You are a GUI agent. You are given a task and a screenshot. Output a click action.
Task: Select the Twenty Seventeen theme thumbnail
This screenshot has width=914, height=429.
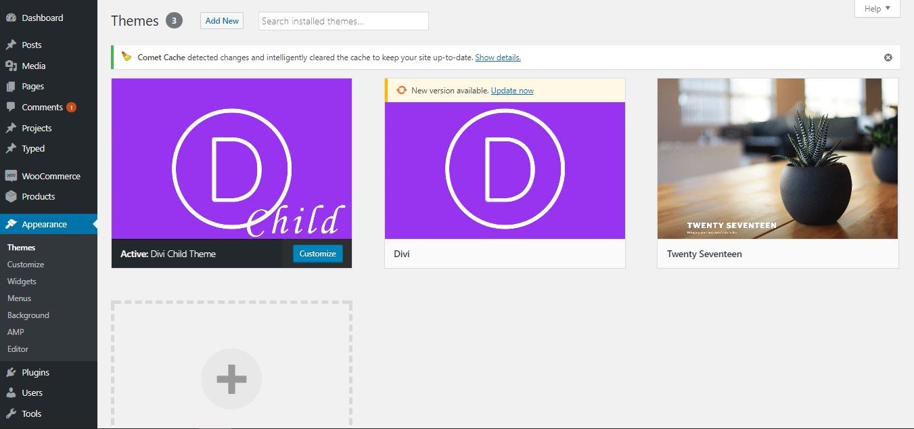point(778,159)
